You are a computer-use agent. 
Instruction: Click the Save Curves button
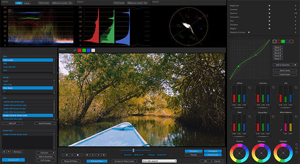pyautogui.click(x=285, y=70)
